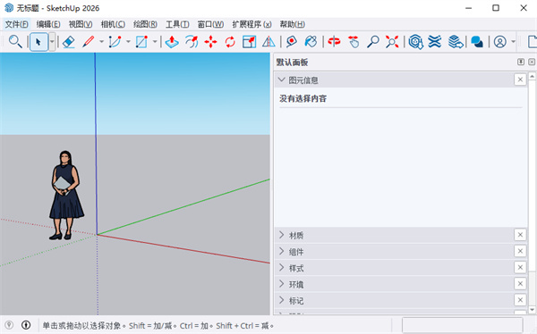
Task: Select the Rotate tool
Action: click(230, 42)
